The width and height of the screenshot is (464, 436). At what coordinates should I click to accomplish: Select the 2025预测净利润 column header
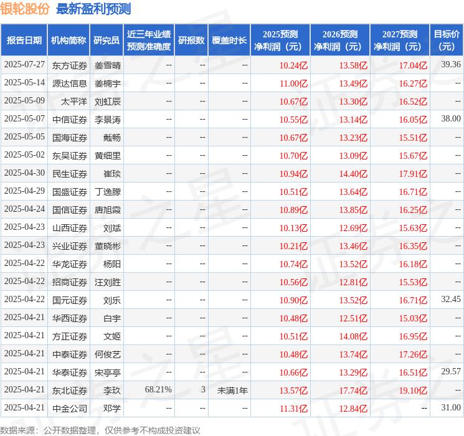(x=280, y=40)
